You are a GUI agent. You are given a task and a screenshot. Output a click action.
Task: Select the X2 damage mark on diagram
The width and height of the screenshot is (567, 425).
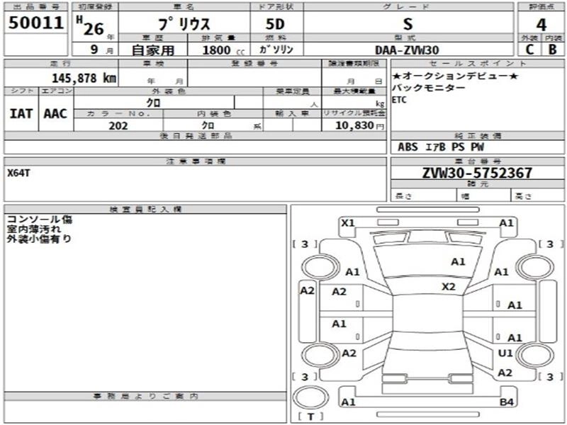point(449,287)
